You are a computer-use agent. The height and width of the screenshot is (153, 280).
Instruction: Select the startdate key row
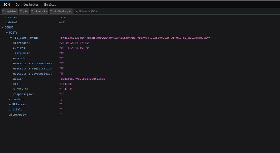coord(22,43)
